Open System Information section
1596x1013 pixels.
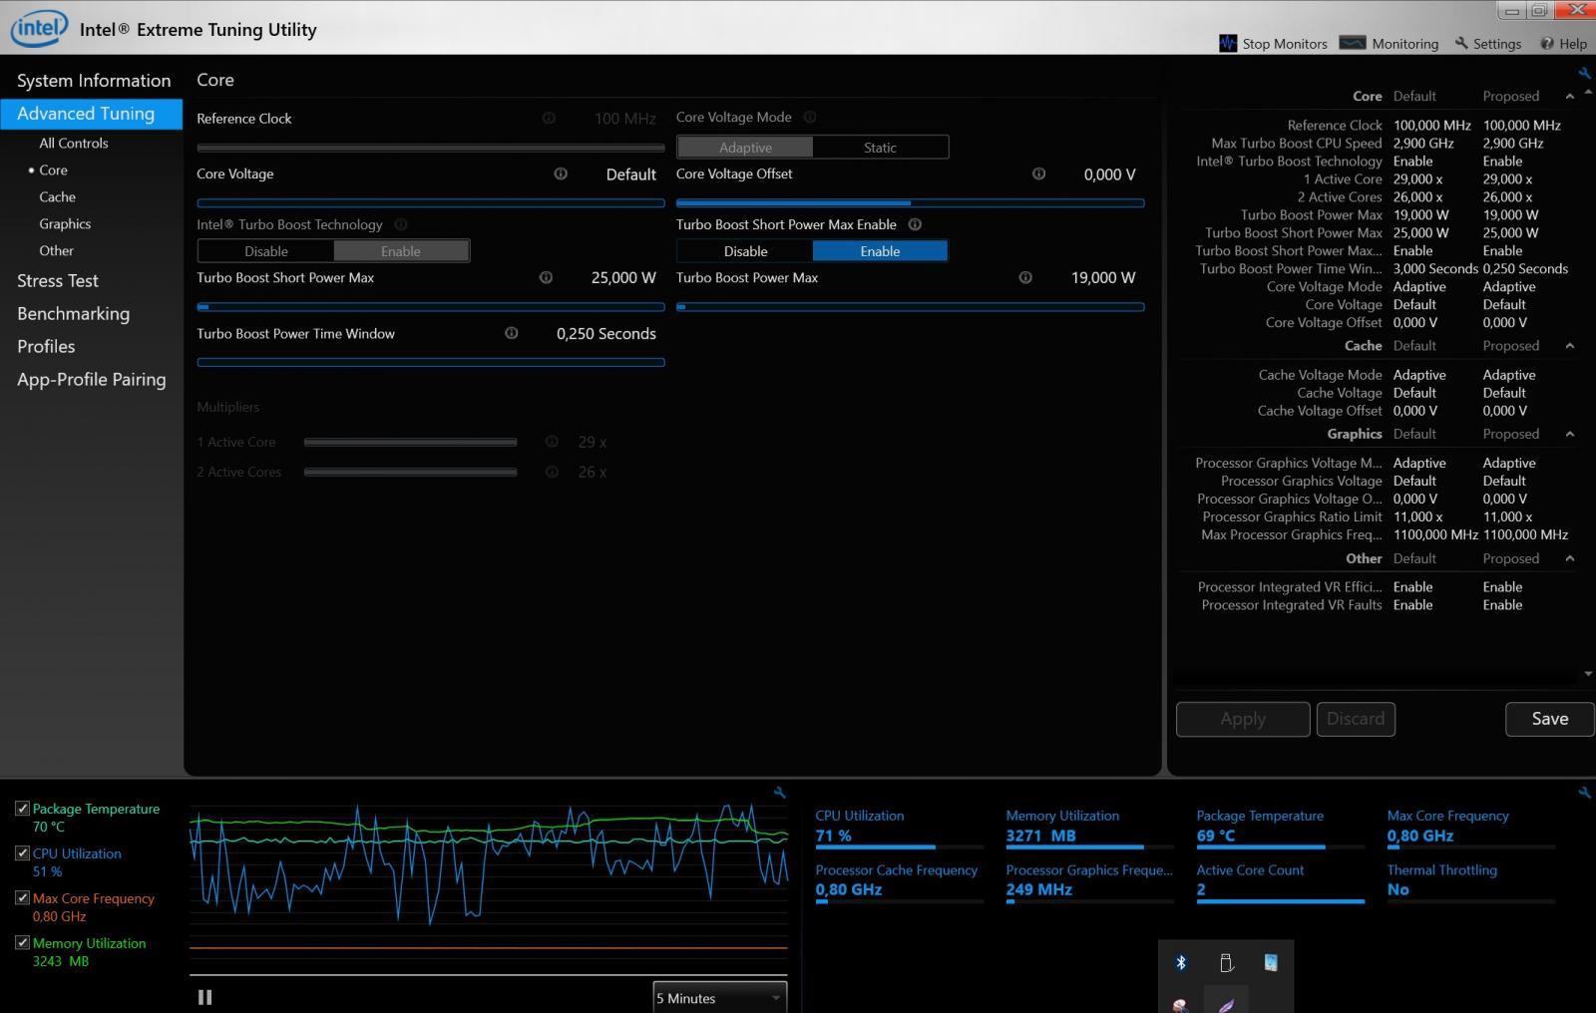(93, 81)
